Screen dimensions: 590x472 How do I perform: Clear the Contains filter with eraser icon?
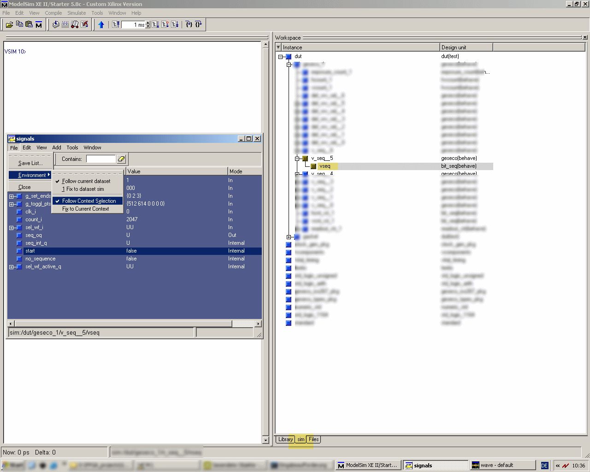click(x=121, y=159)
